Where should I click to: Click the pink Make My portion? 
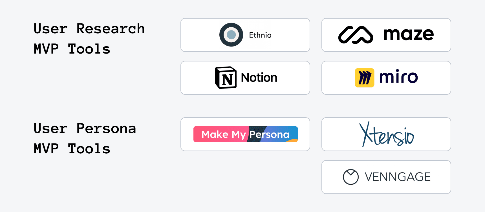coord(220,134)
